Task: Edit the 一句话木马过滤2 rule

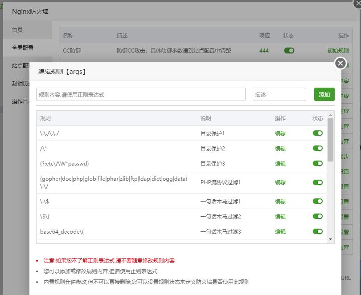Action: (x=280, y=217)
